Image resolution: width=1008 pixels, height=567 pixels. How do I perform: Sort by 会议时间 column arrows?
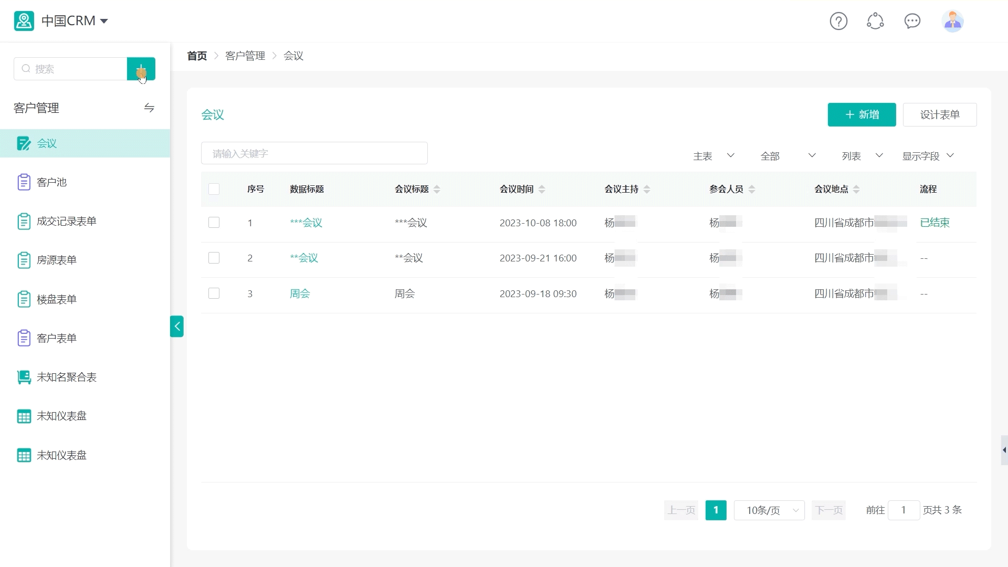(x=542, y=189)
